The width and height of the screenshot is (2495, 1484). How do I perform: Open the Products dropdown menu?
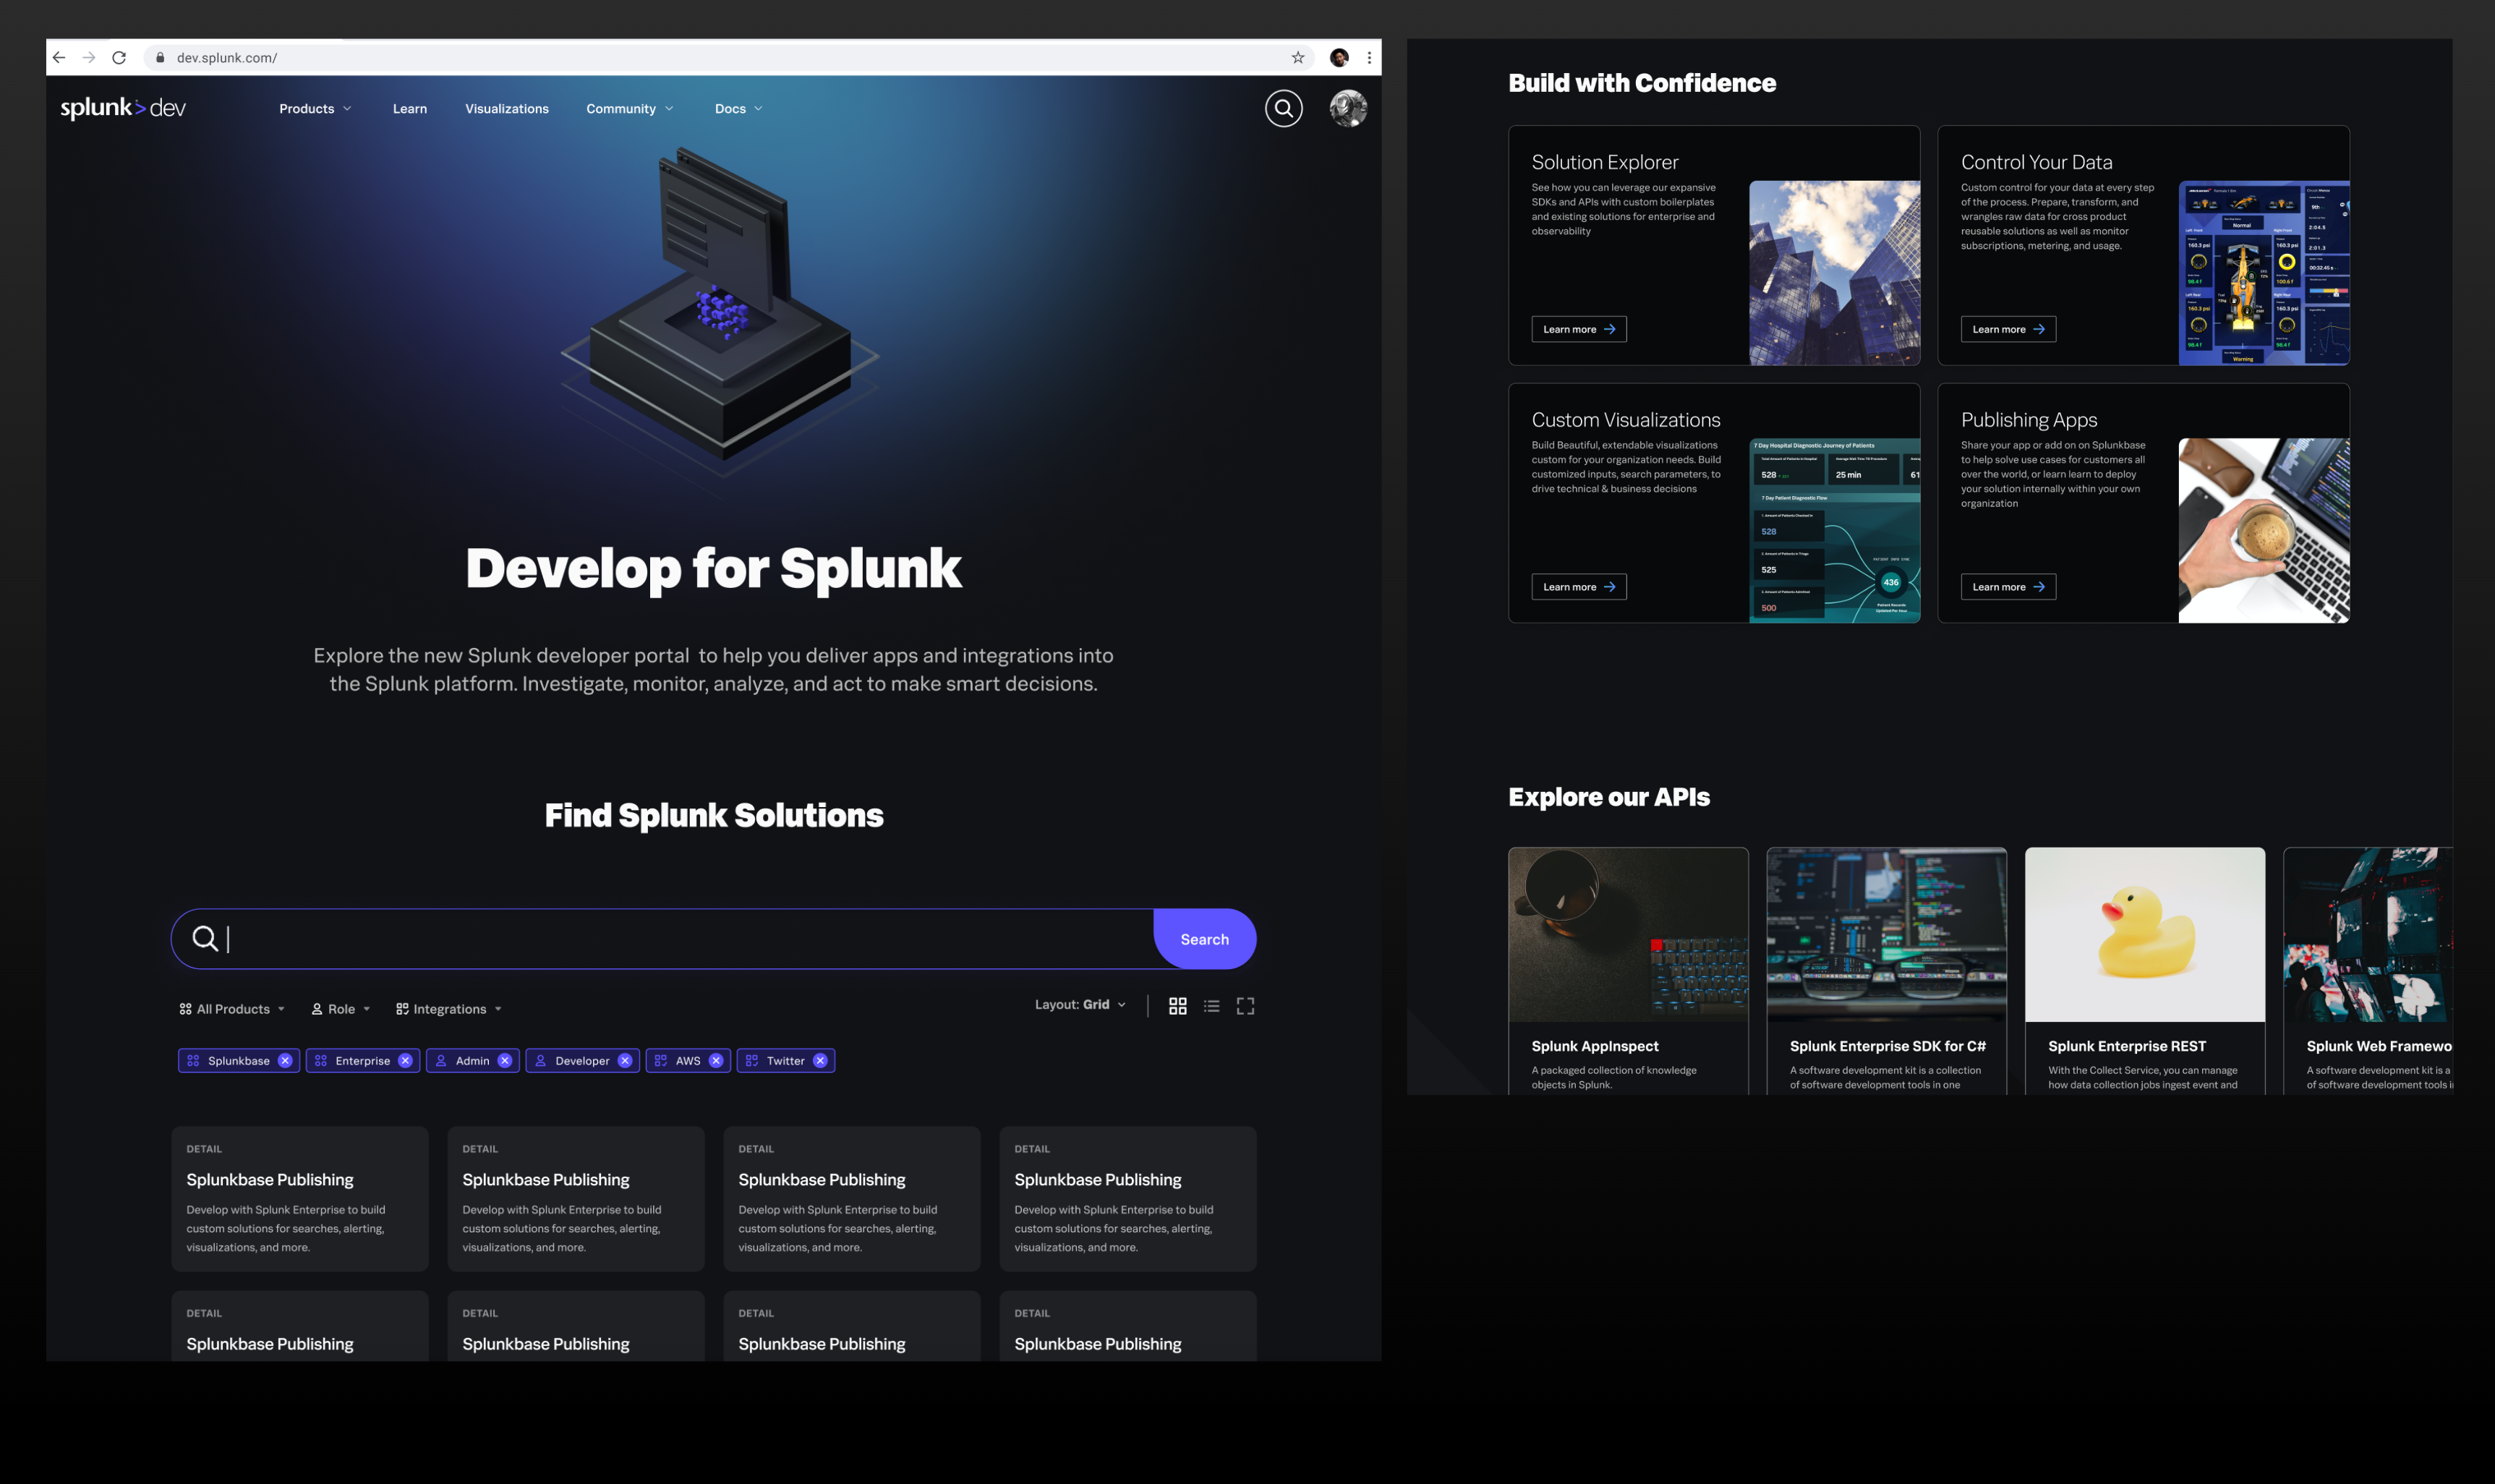pos(315,109)
